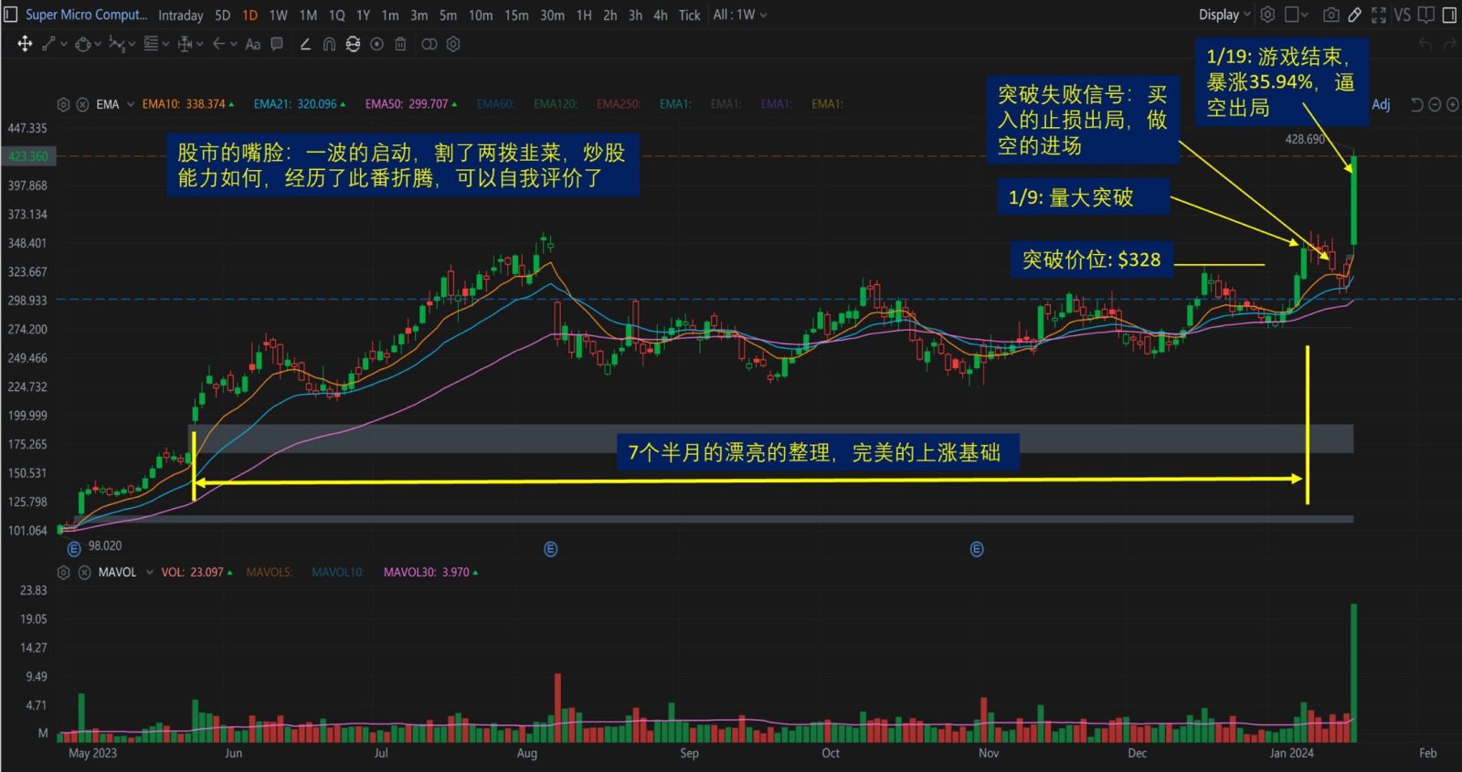
Task: Click the overlapping circles sync icon
Action: 429,44
